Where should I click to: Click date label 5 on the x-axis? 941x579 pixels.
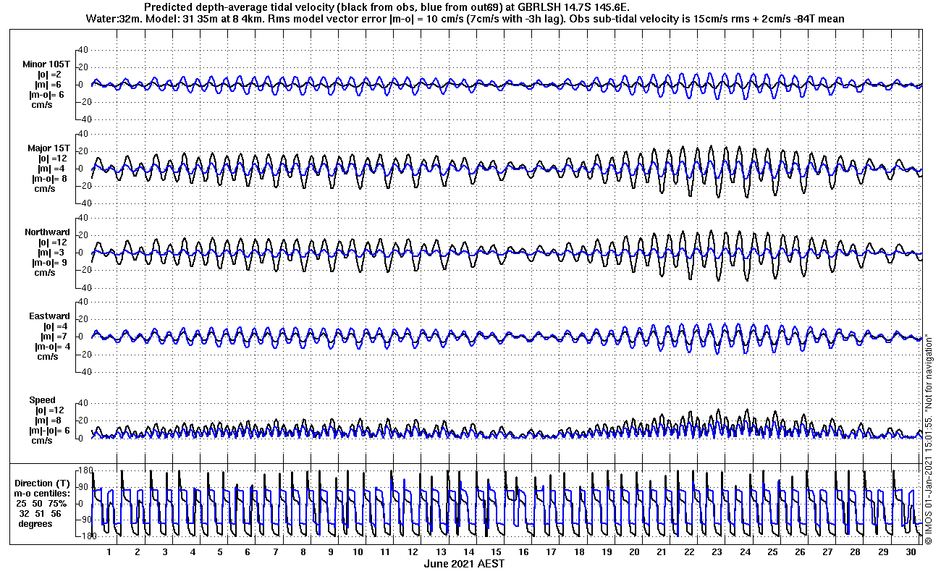coord(219,552)
